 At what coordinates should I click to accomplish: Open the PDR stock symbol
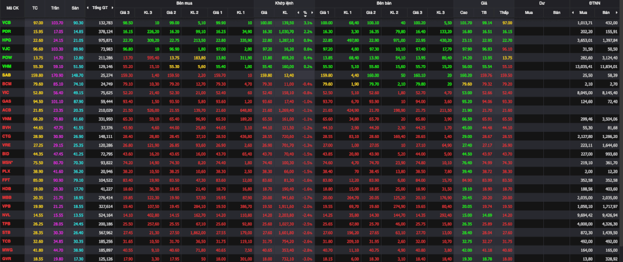click(6, 31)
